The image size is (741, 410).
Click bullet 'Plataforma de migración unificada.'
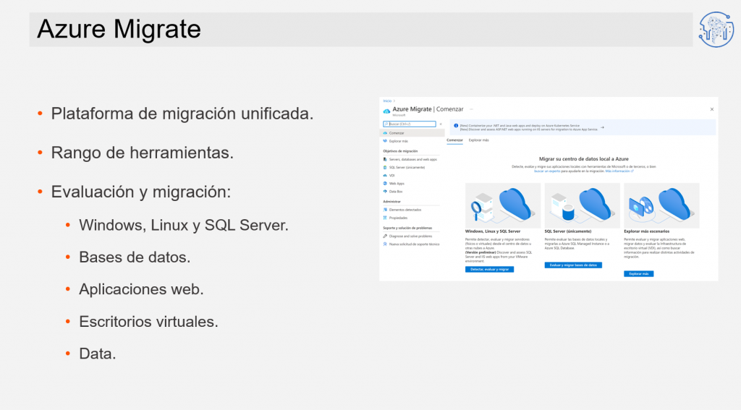tap(182, 114)
